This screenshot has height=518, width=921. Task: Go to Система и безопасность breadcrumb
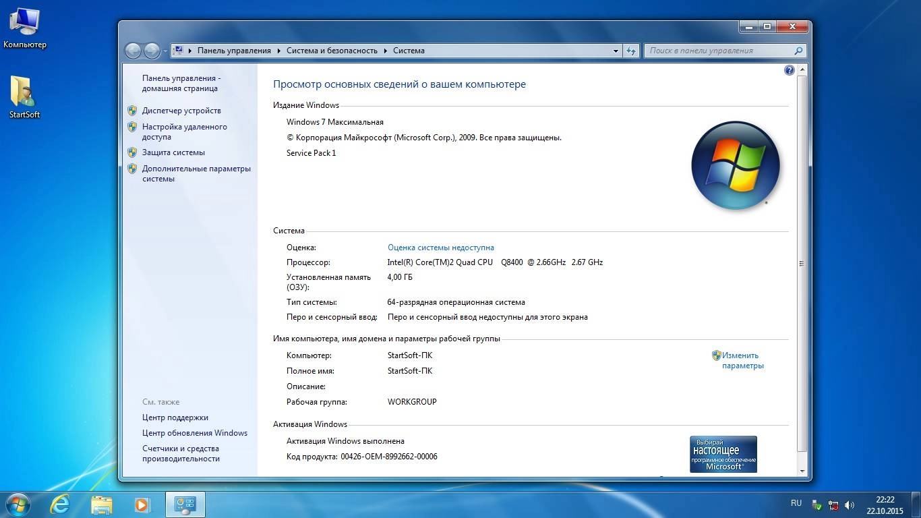(332, 51)
